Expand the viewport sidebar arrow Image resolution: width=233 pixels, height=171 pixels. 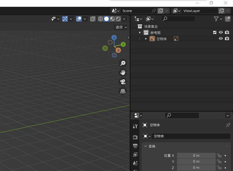(x=128, y=38)
